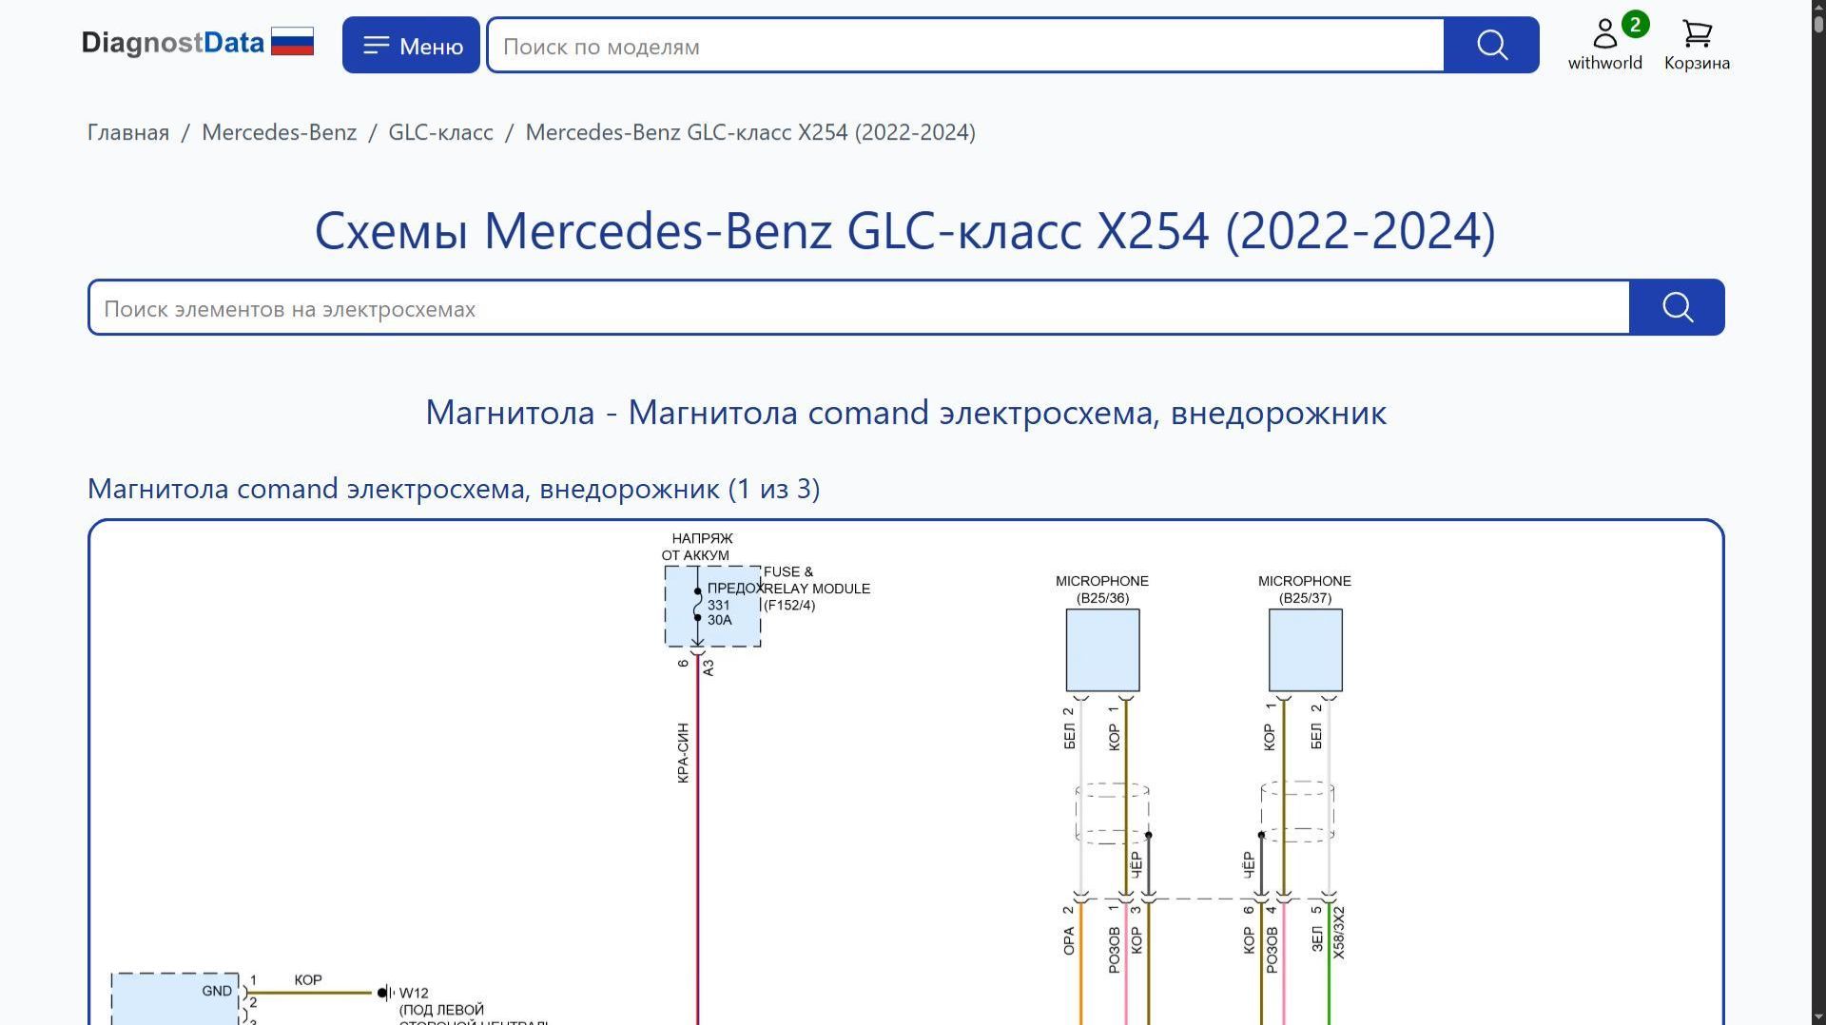Viewport: 1826px width, 1025px height.
Task: Go to Главная breadcrumb
Action: 128,132
